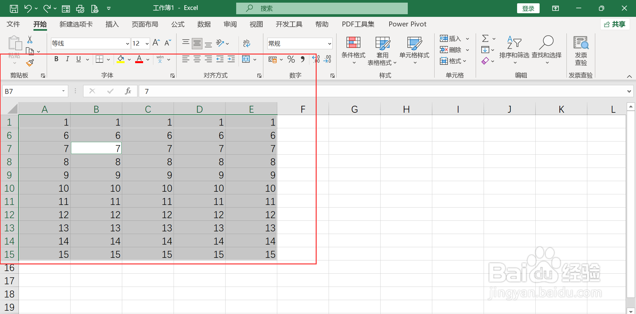The image size is (636, 314).
Task: Expand fill color dropdown arrow
Action: (x=129, y=59)
